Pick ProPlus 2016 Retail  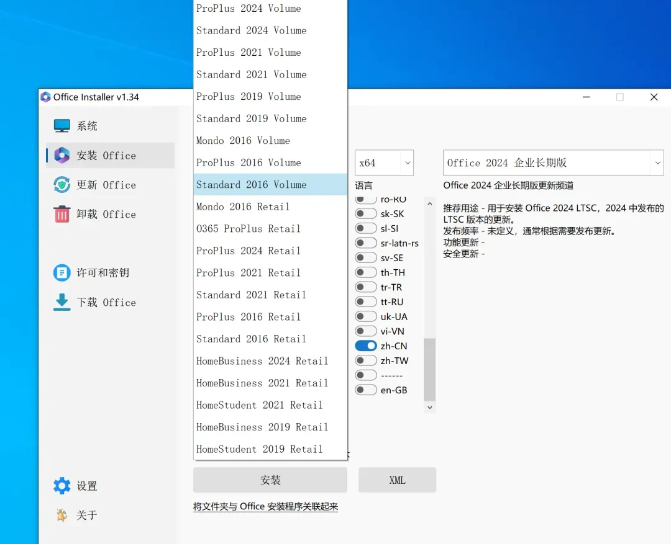click(x=270, y=317)
